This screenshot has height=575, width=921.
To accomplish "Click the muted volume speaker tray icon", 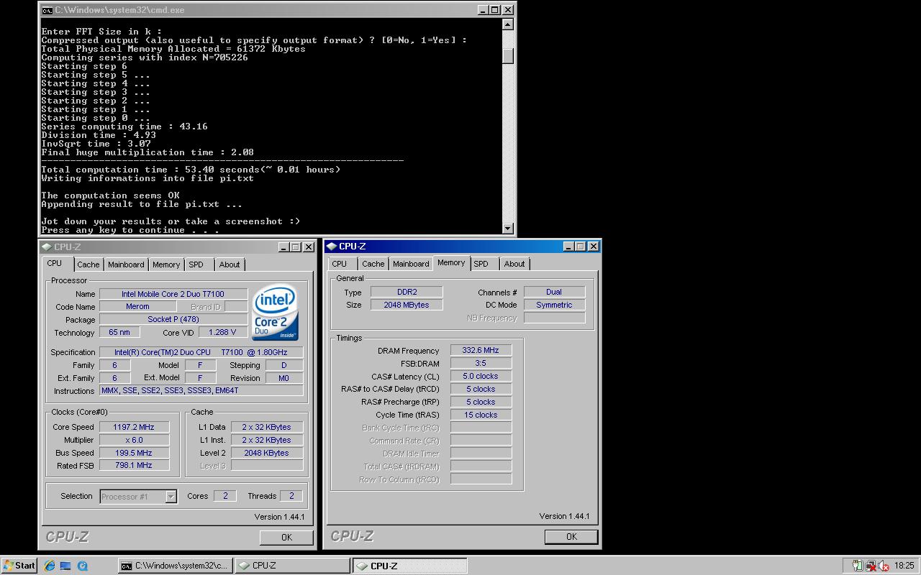I will coord(884,566).
